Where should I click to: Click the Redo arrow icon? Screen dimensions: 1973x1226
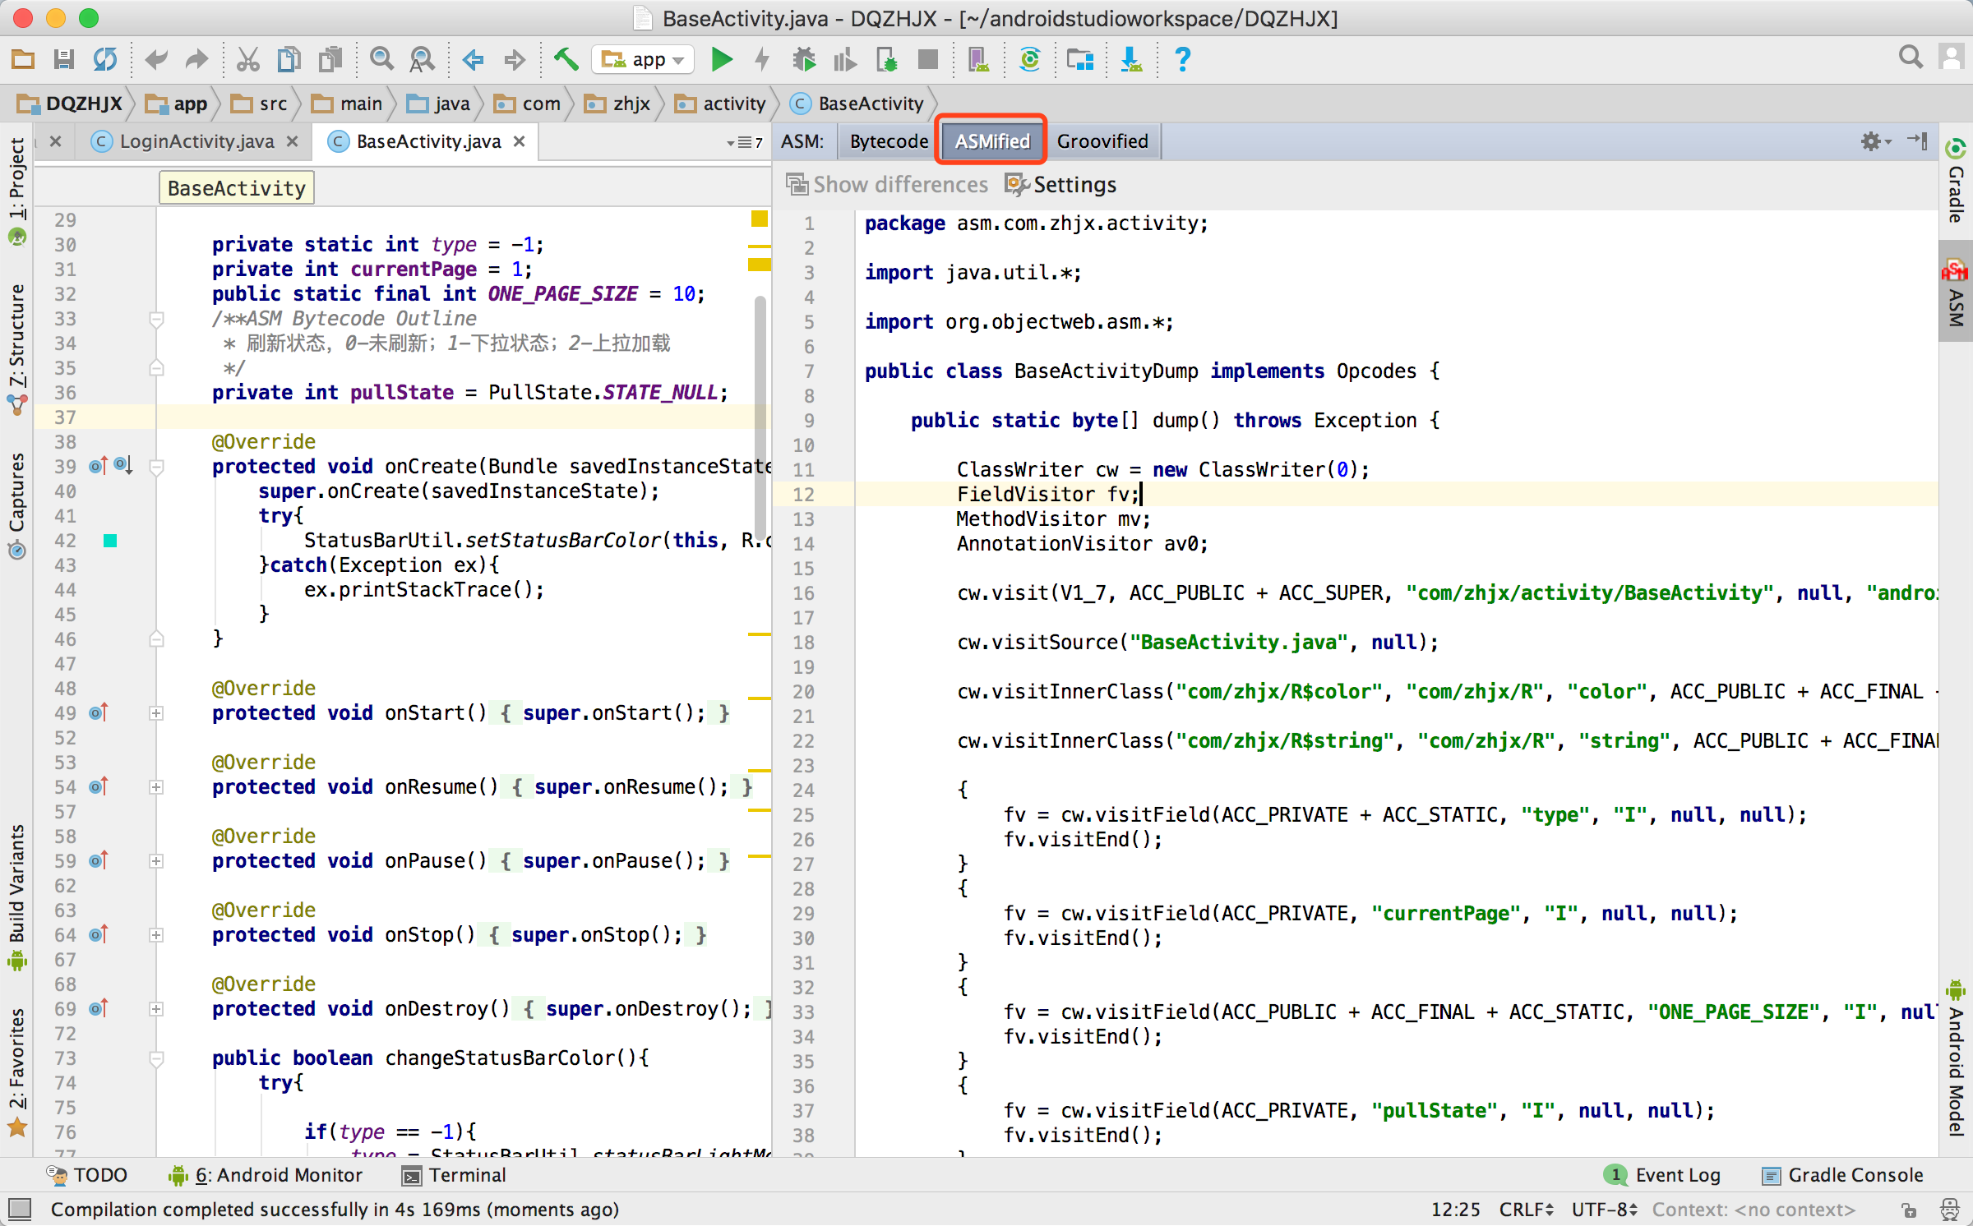tap(196, 59)
